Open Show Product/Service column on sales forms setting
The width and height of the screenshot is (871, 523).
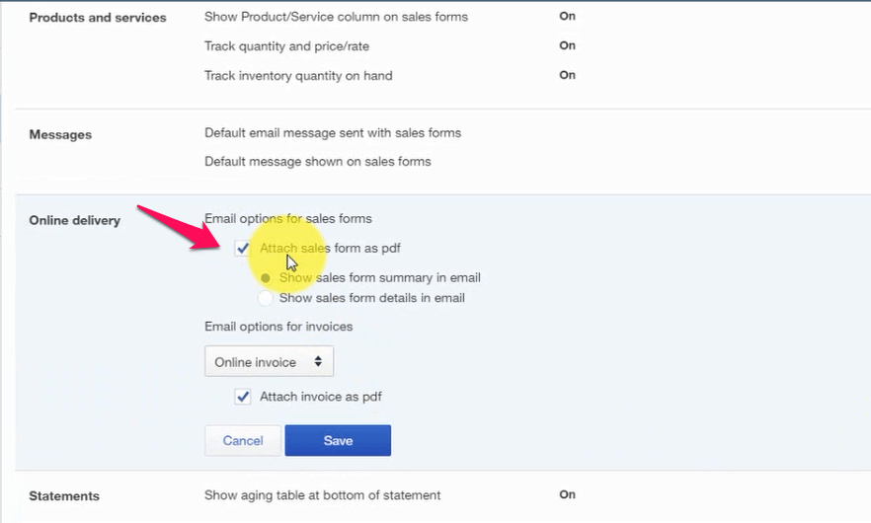[336, 17]
